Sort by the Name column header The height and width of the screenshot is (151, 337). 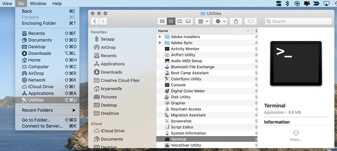point(204,31)
